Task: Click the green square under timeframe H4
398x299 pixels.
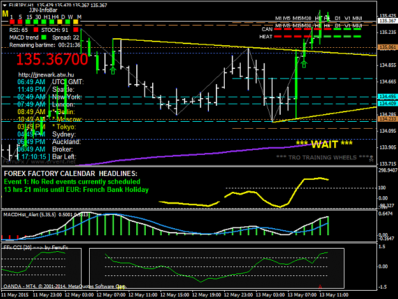Action: pyautogui.click(x=52, y=22)
